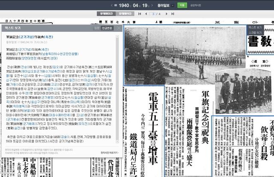Viewport: 274px width, 177px height.
Task: Switch to the first page-view mode tab
Action: [x=106, y=14]
